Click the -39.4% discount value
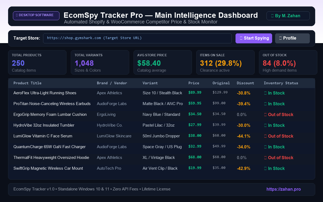The width and height of the screenshot is (323, 202). point(244,104)
